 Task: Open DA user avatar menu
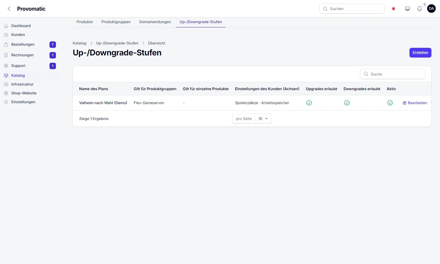click(x=431, y=9)
